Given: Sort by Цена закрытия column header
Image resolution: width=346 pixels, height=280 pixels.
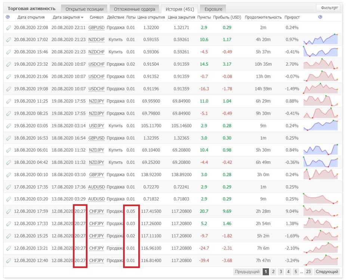Looking at the screenshot, I should [181, 17].
